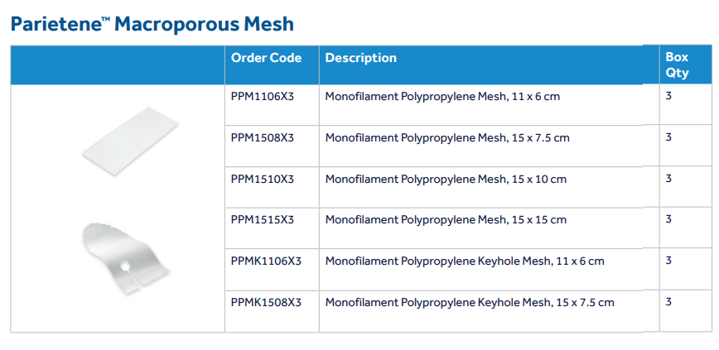
Task: Select order code PPMK1508X3
Action: pyautogui.click(x=266, y=302)
